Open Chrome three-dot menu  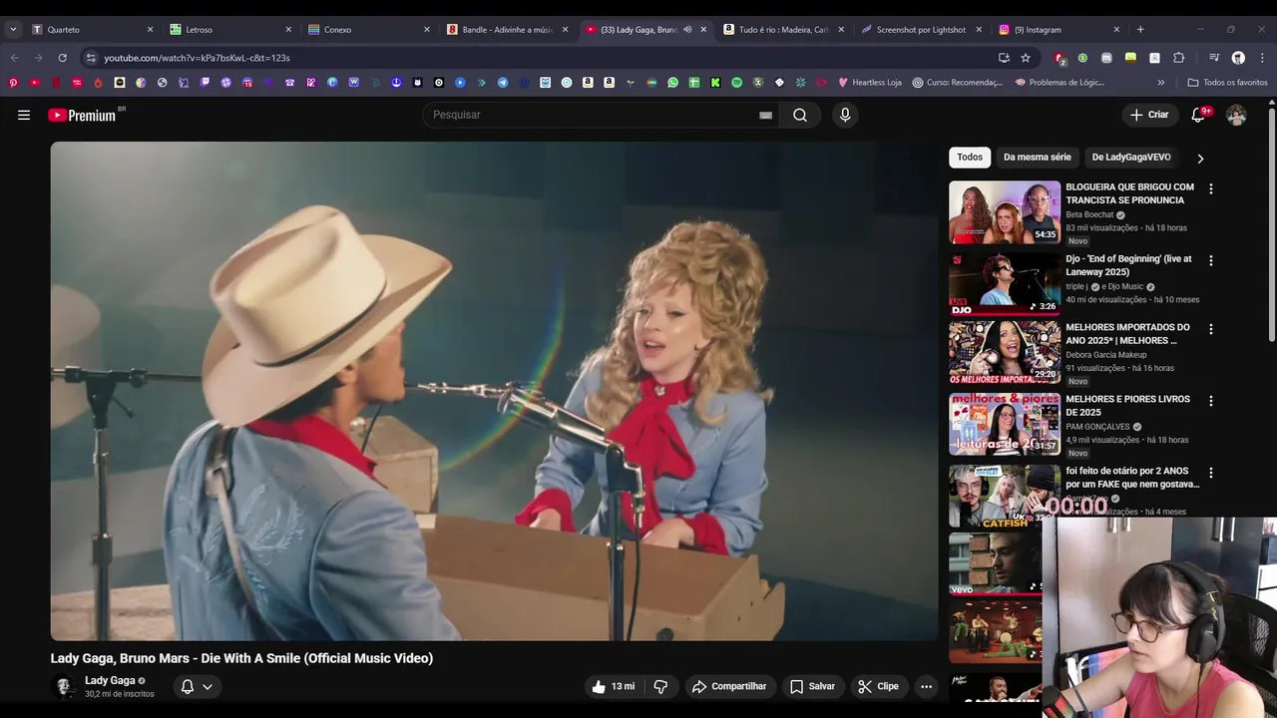pyautogui.click(x=1262, y=58)
